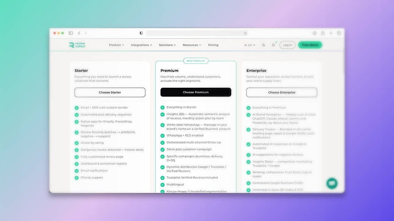
Task: Click checkmark beside Action by rating
Action: 77,143
